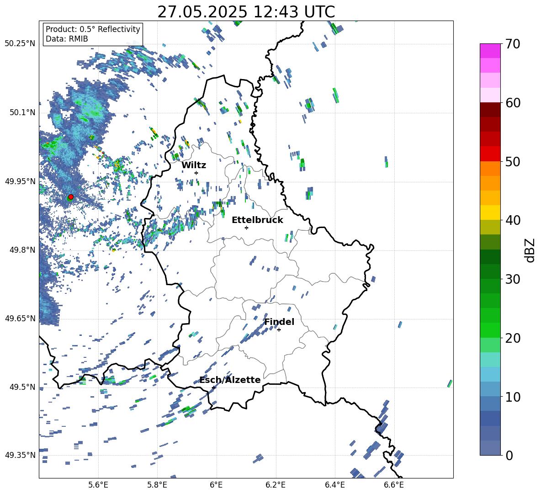The width and height of the screenshot is (541, 494).
Task: Click the 10 tick label on colorbar
Action: point(513,397)
